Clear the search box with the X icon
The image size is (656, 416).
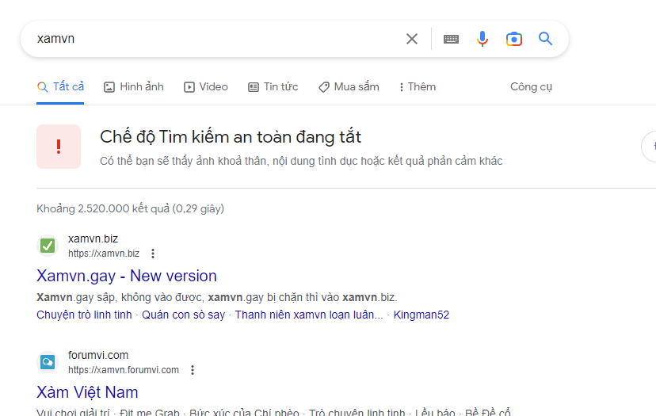[412, 39]
